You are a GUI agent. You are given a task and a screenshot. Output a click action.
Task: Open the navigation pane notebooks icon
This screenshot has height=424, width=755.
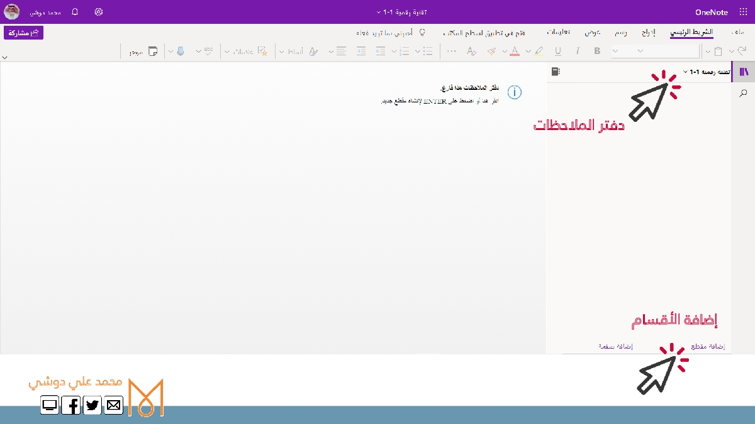[744, 72]
